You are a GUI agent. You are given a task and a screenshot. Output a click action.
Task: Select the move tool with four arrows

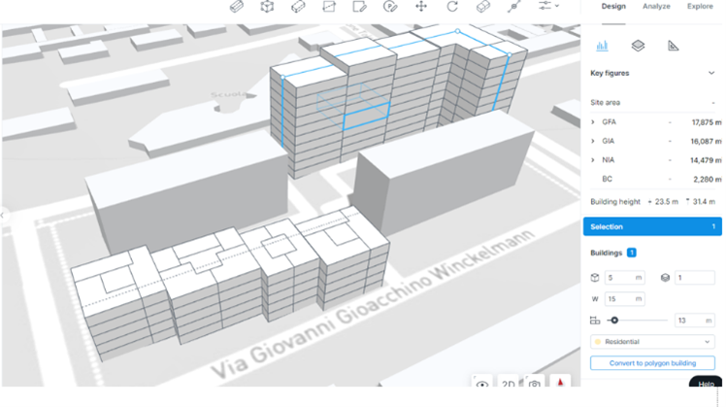pyautogui.click(x=421, y=7)
